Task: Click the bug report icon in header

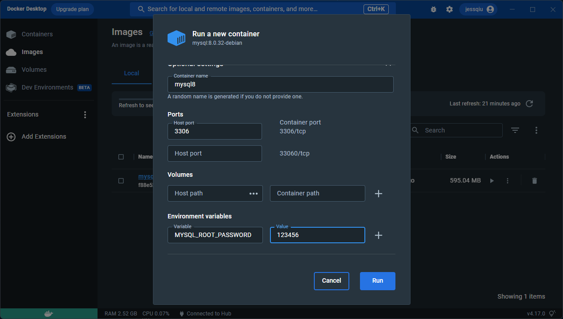Action: coord(434,9)
